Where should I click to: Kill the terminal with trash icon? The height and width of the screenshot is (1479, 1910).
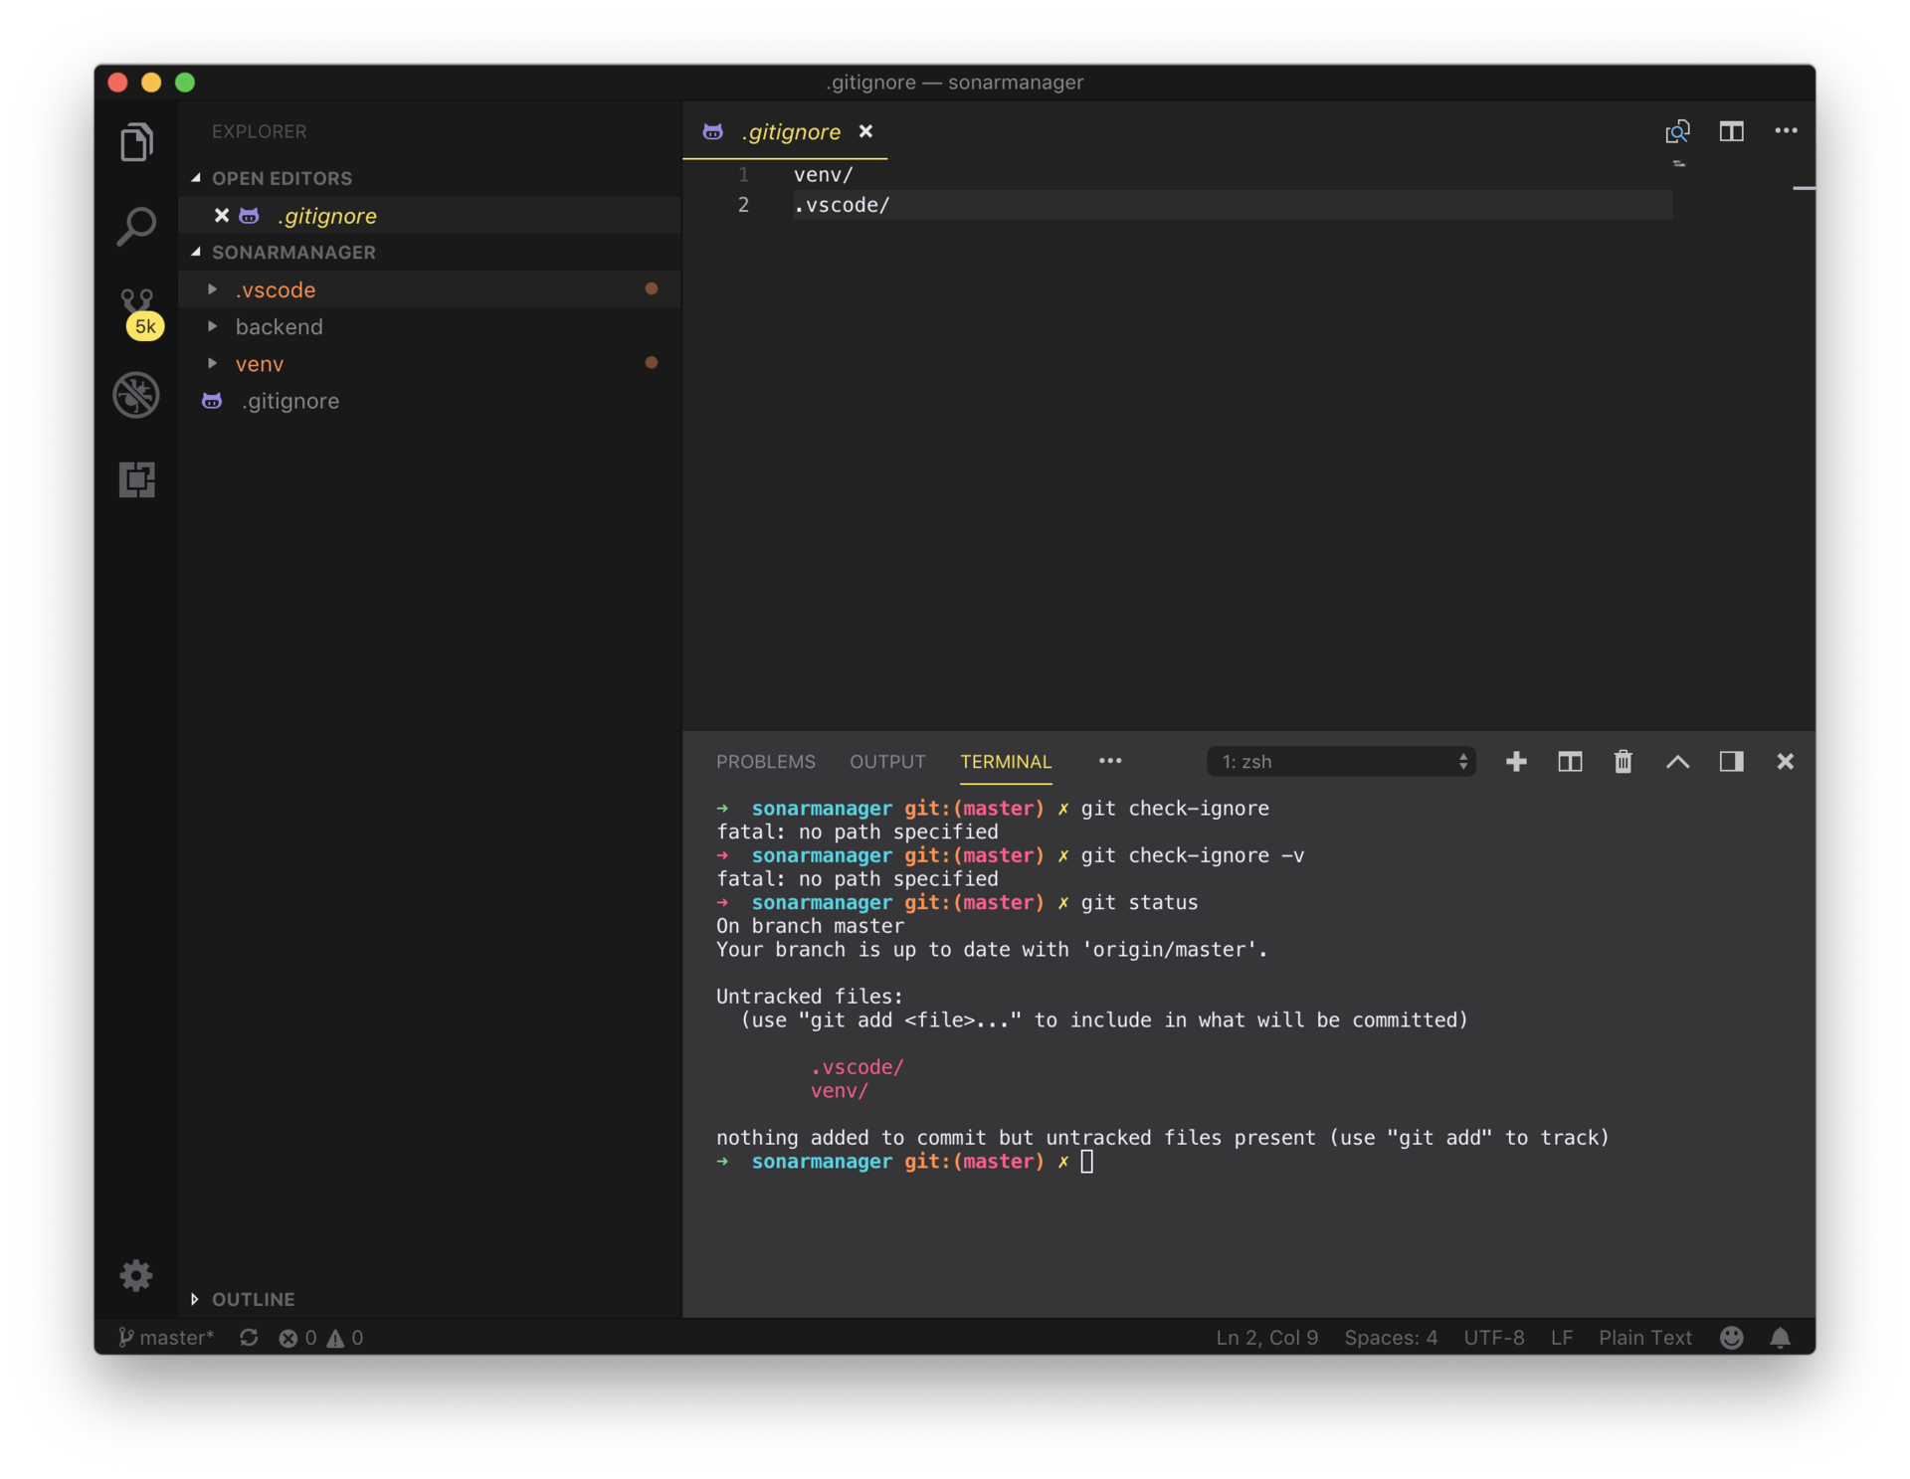pyautogui.click(x=1623, y=761)
